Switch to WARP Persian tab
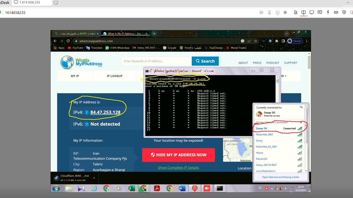353x198 pixels. (x=77, y=34)
